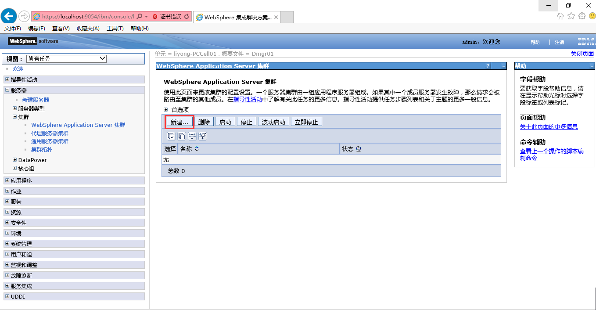Open the 查看(V) menu
The width and height of the screenshot is (596, 310).
[x=61, y=29]
